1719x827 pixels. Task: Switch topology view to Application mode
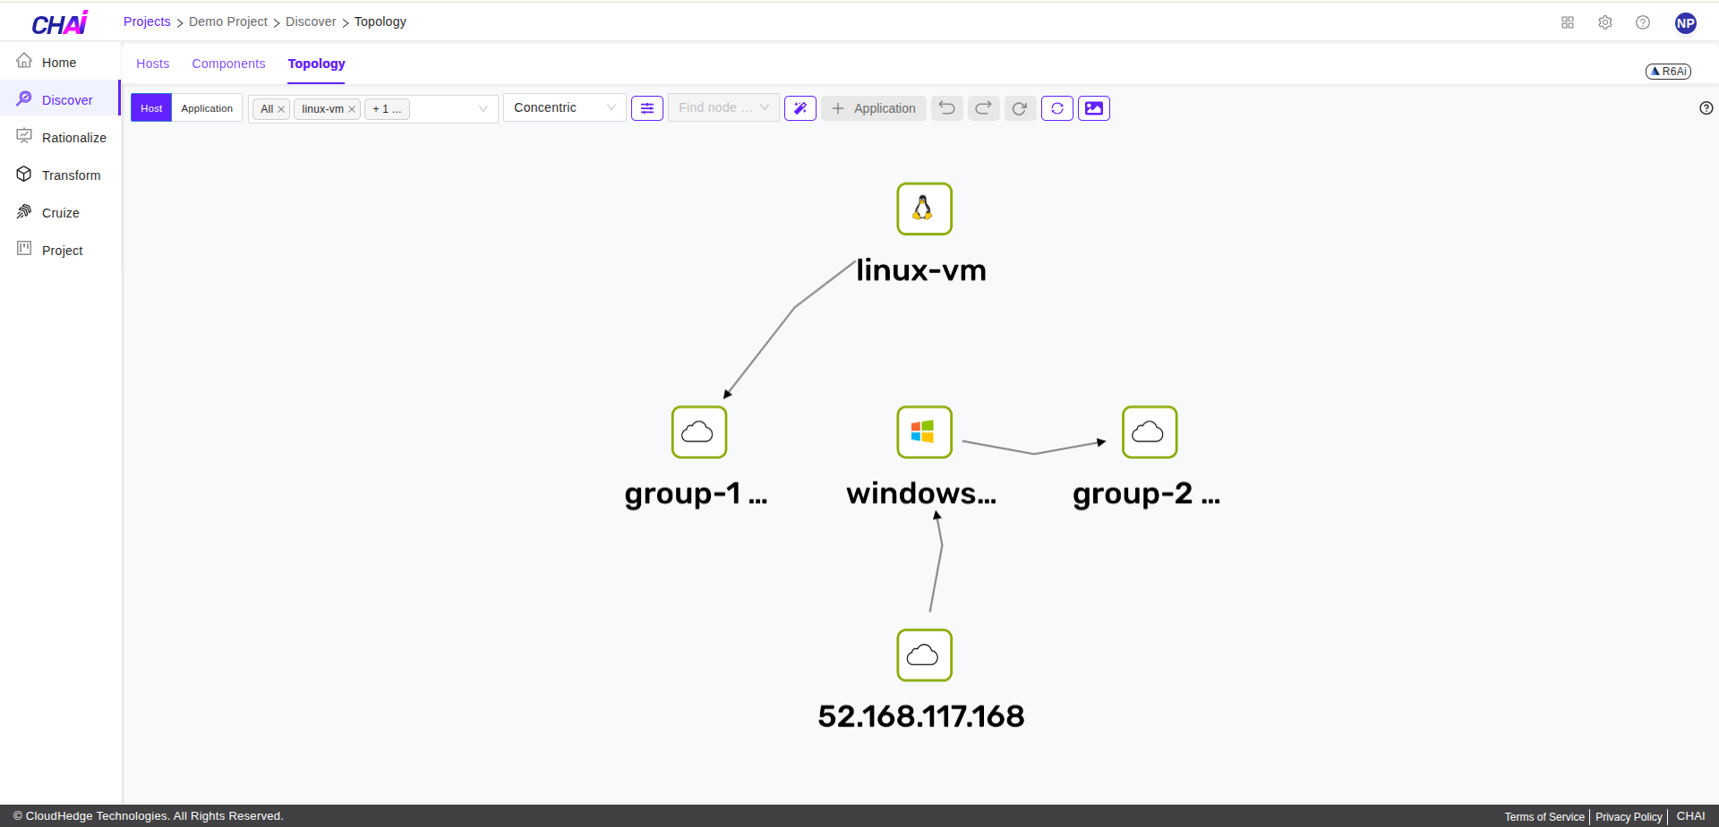[207, 107]
